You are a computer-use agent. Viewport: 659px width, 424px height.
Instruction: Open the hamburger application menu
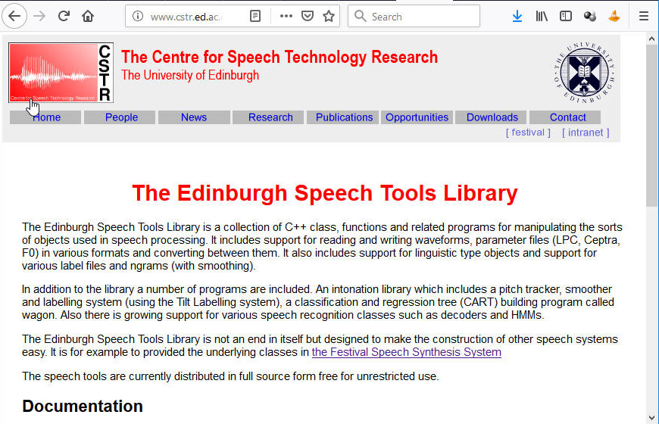[x=643, y=17]
